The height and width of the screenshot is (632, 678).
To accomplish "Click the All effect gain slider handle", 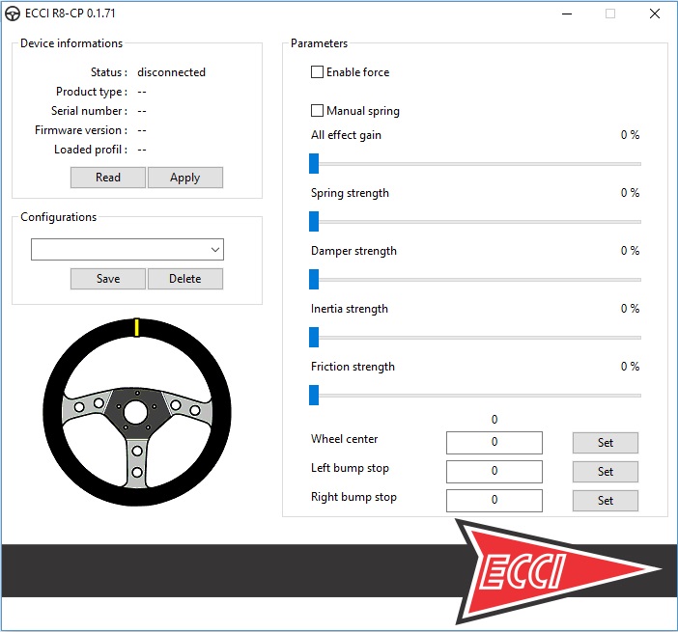I will pos(314,163).
